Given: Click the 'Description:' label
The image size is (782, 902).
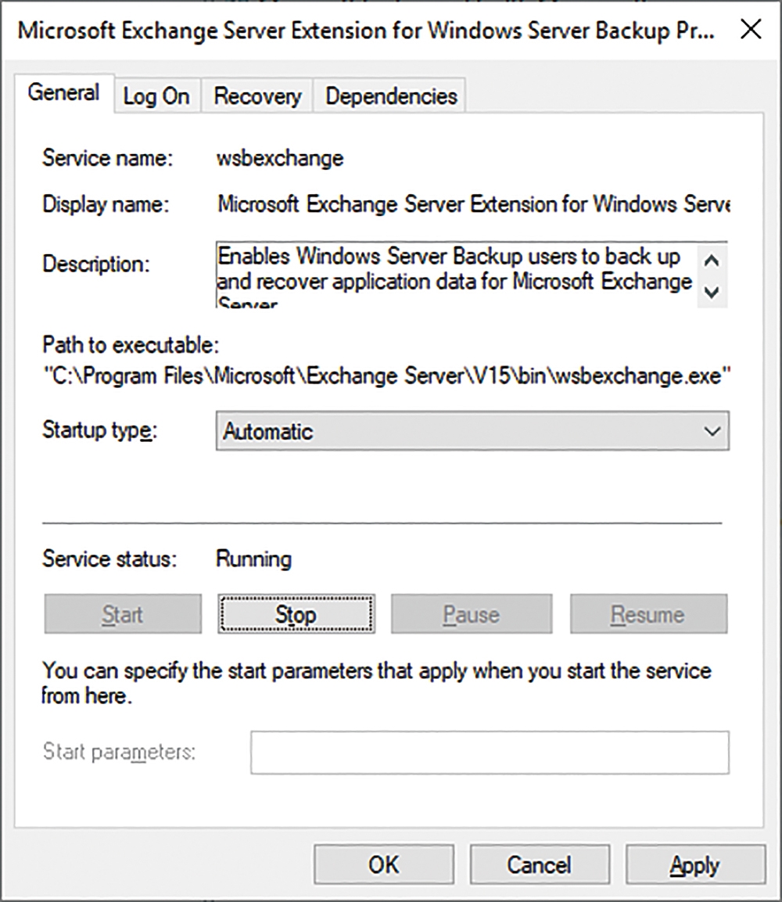Looking at the screenshot, I should coord(96,264).
